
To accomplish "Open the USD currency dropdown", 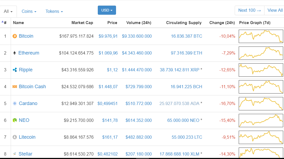I will [107, 10].
